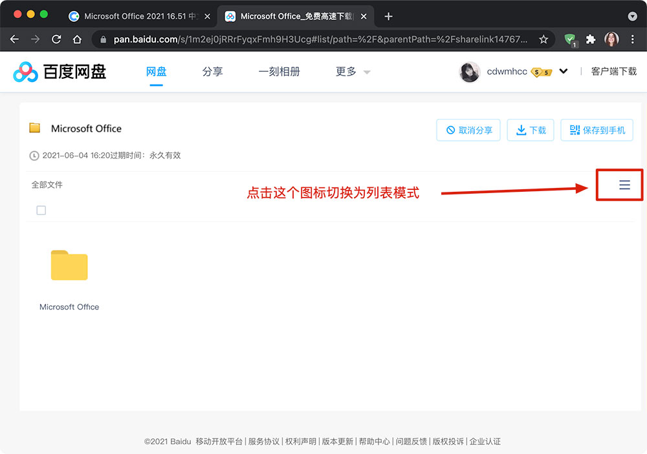Viewport: 647px width, 454px height.
Task: Select the Microsoft Office_免费高速下载 tab
Action: [x=295, y=17]
